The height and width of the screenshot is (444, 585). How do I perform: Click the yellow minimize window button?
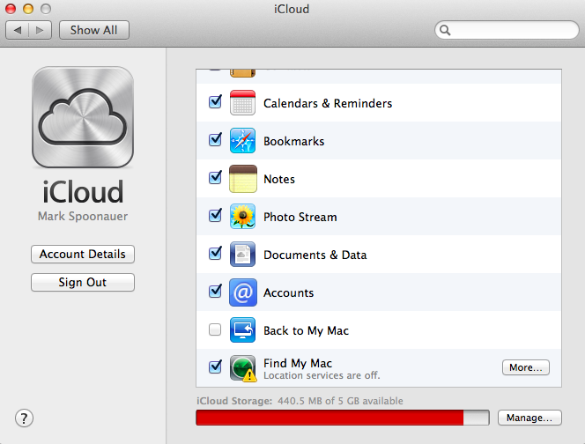(x=28, y=9)
